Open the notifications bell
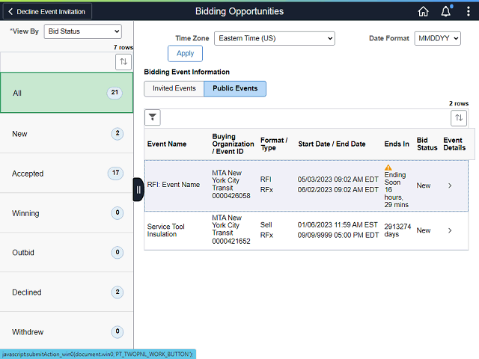479x359 pixels. point(446,11)
